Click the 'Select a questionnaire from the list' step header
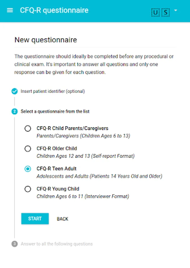Image resolution: width=190 pixels, height=268 pixels. pos(55,112)
